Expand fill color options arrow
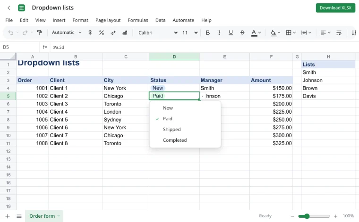The height and width of the screenshot is (222, 359). [279, 33]
